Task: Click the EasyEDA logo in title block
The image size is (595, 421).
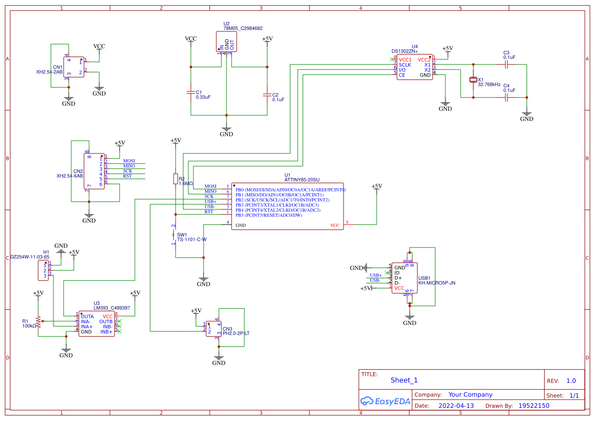Action: tap(385, 401)
